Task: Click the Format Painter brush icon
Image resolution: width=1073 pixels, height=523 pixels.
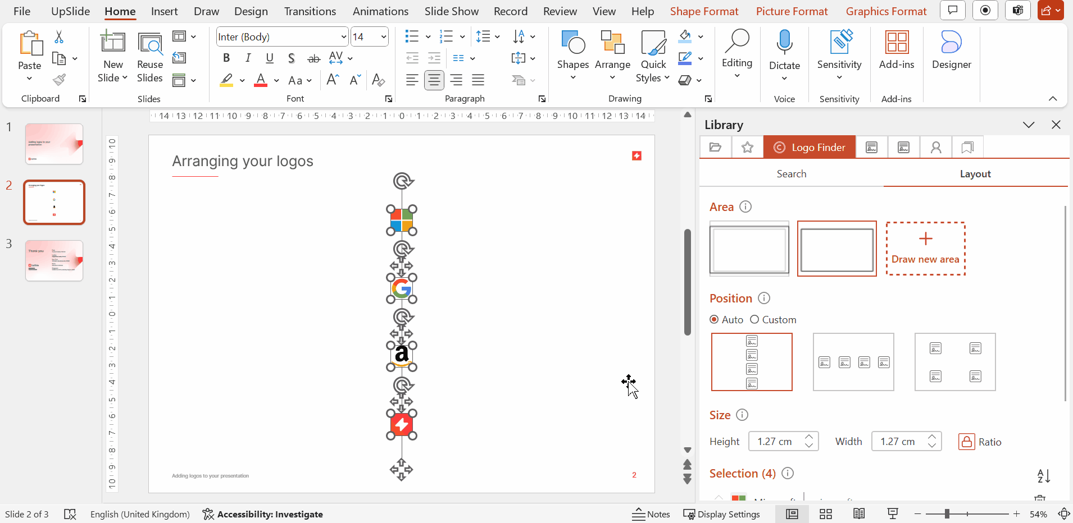Action: [59, 80]
